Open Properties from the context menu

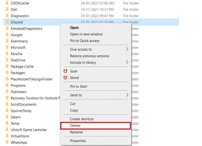click(x=96, y=141)
